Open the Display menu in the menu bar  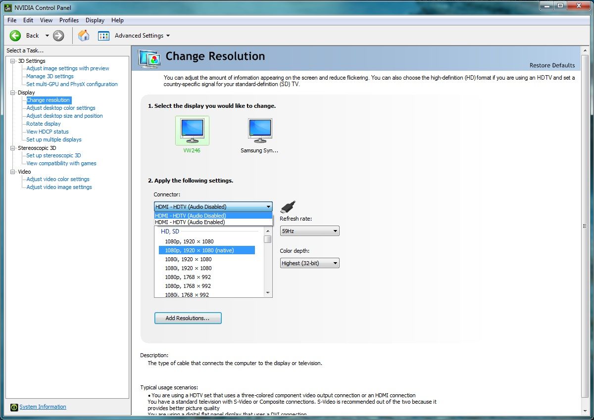(95, 20)
